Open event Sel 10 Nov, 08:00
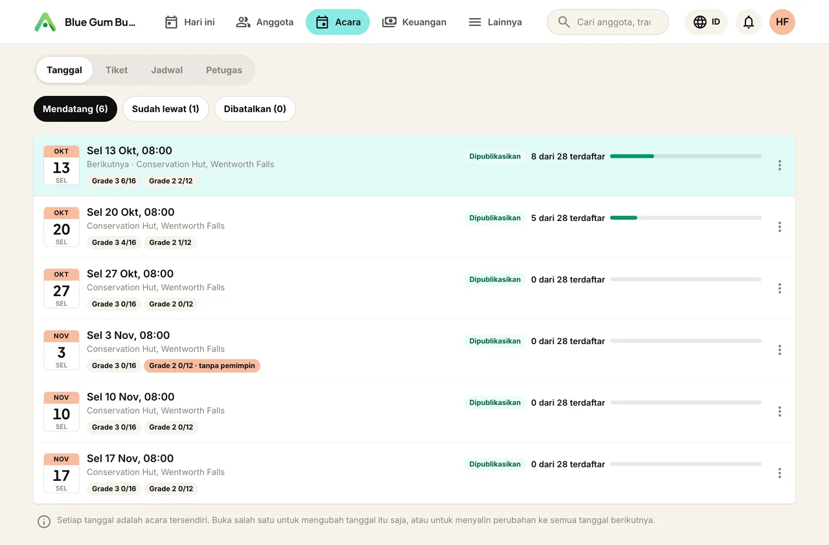The height and width of the screenshot is (545, 829). point(414,412)
